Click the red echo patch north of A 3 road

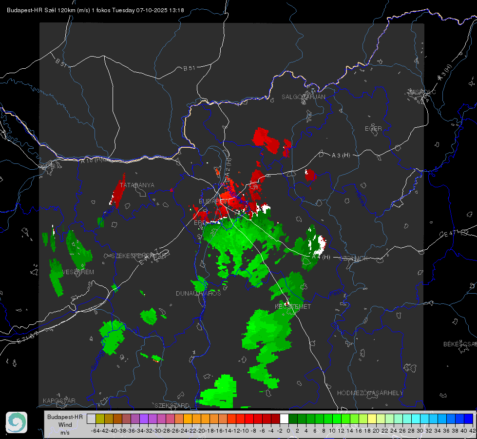click(x=266, y=141)
